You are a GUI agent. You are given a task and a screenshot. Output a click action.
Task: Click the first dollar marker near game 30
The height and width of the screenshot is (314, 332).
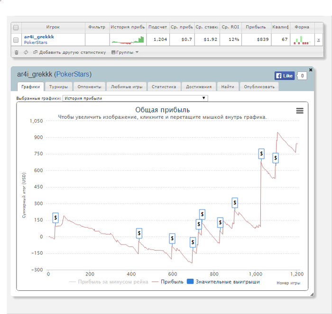click(55, 218)
